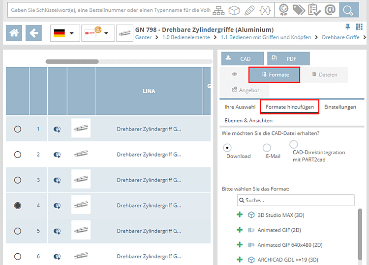Viewport: 369px width, 265px height.
Task: Go to the home page
Action: pyautogui.click(x=14, y=33)
